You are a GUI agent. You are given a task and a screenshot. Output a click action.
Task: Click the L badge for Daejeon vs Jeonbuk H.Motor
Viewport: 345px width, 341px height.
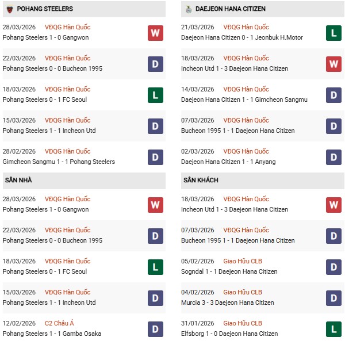coord(333,33)
